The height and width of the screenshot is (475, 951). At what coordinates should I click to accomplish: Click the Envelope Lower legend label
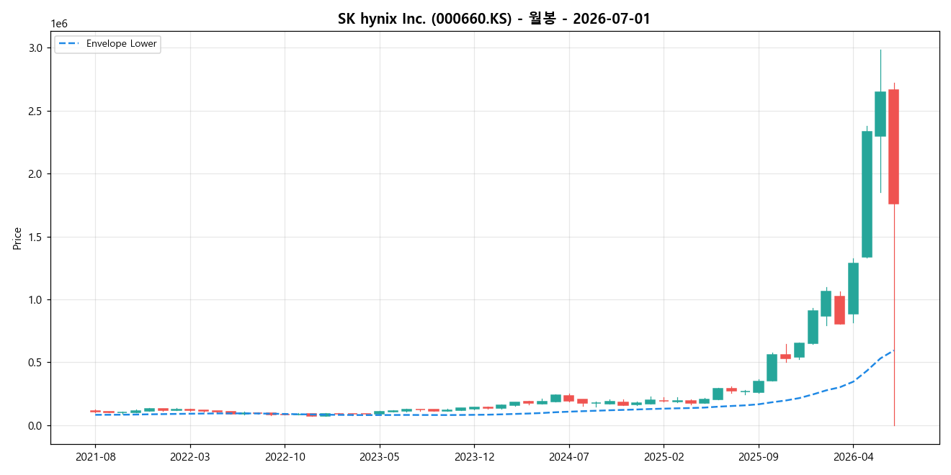[x=122, y=44]
